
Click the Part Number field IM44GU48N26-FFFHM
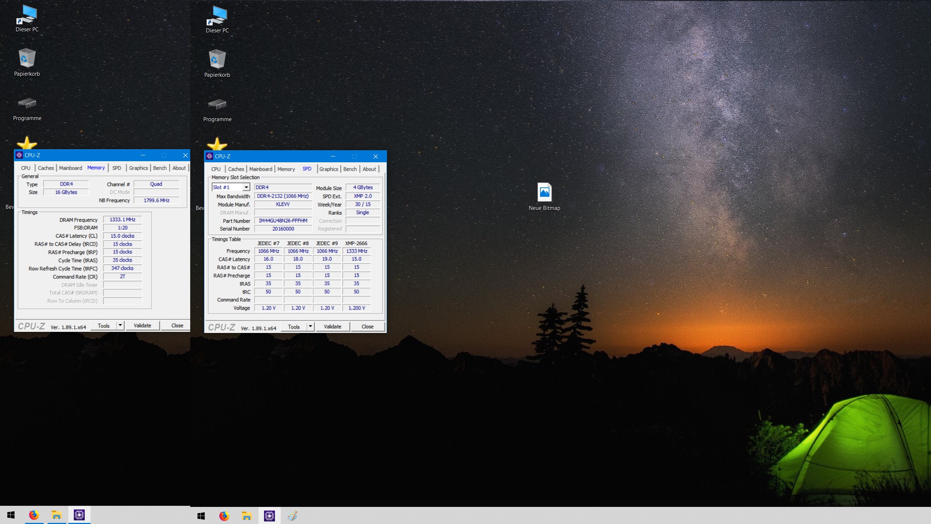tap(283, 221)
